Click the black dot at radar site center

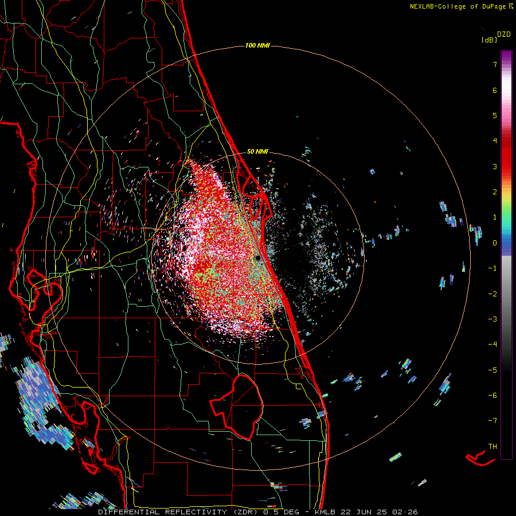point(258,259)
